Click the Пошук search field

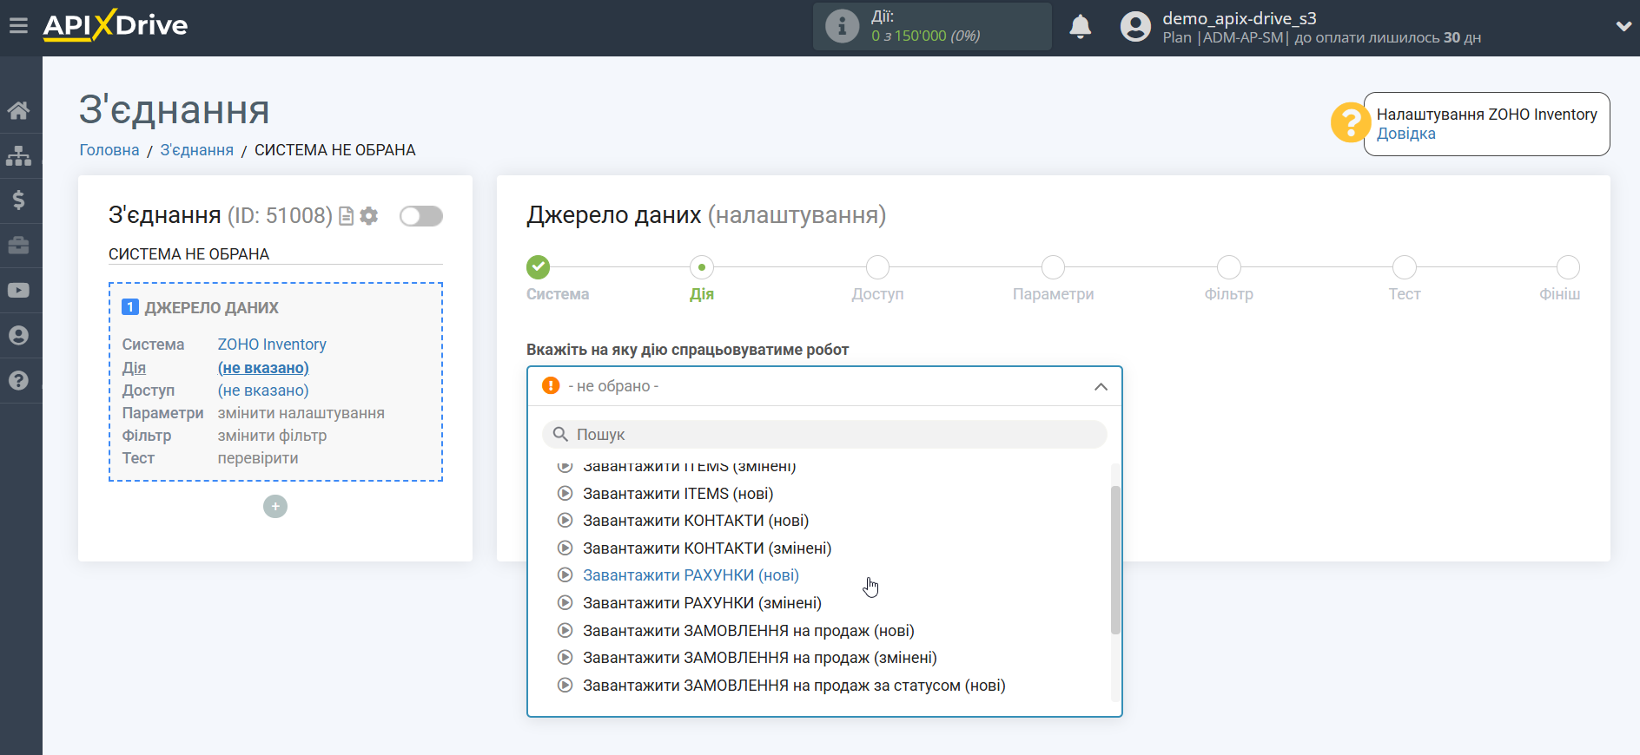tap(824, 435)
